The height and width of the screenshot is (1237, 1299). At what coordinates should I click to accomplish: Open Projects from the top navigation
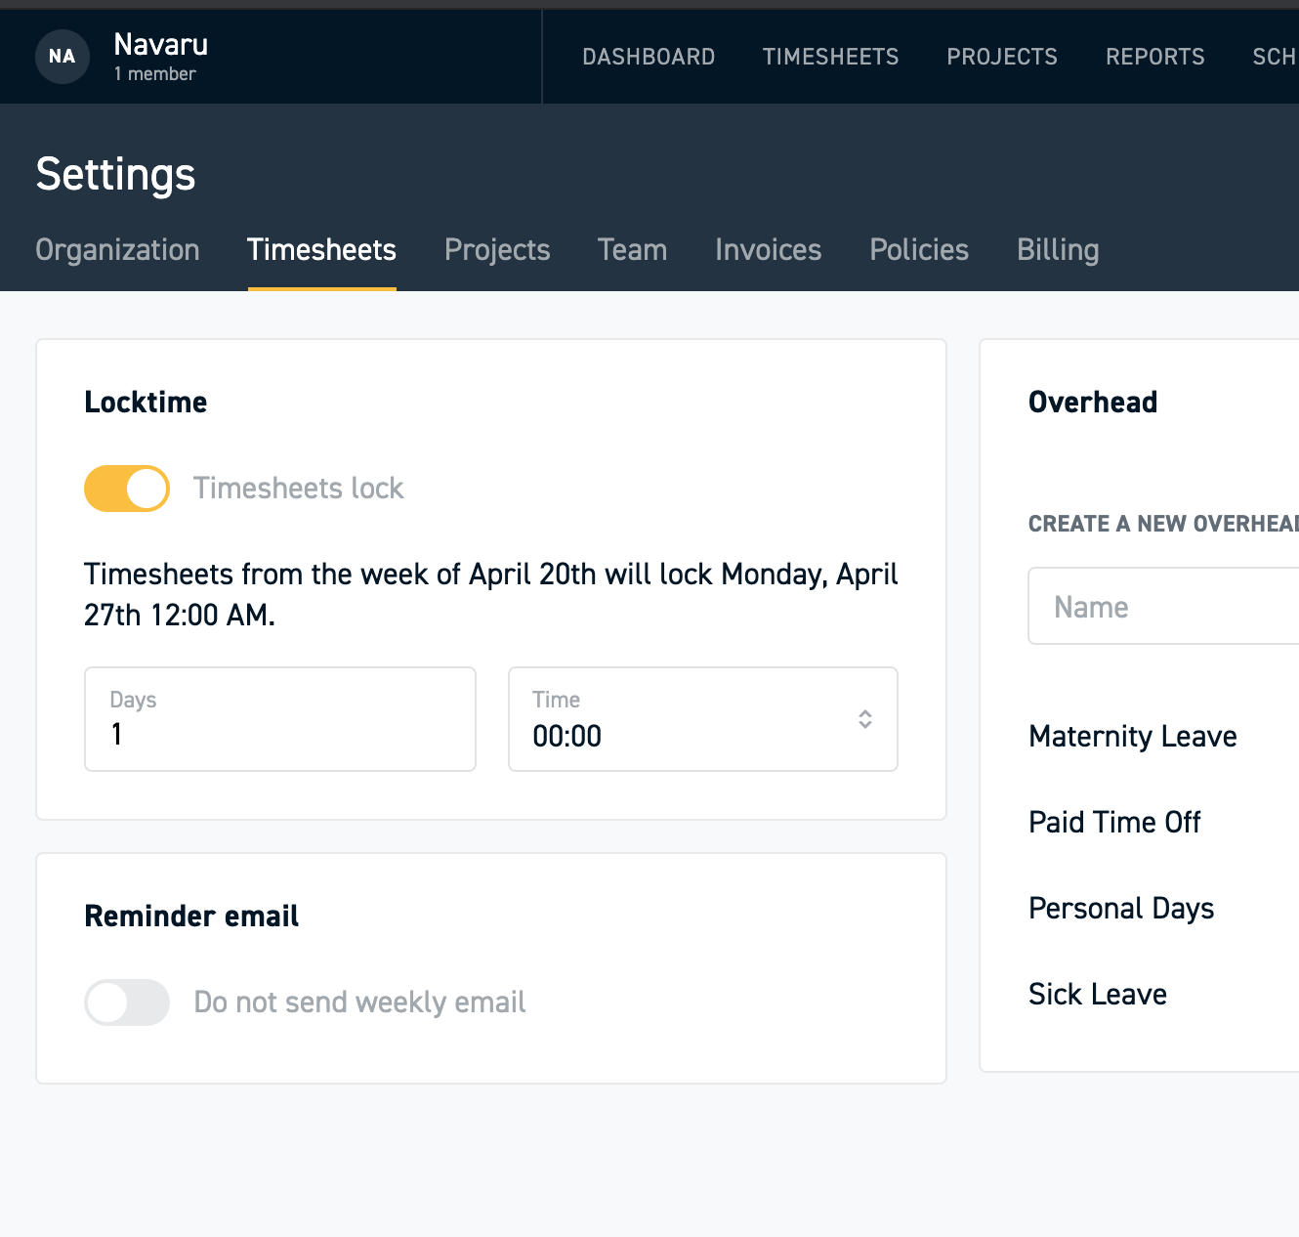point(1002,57)
